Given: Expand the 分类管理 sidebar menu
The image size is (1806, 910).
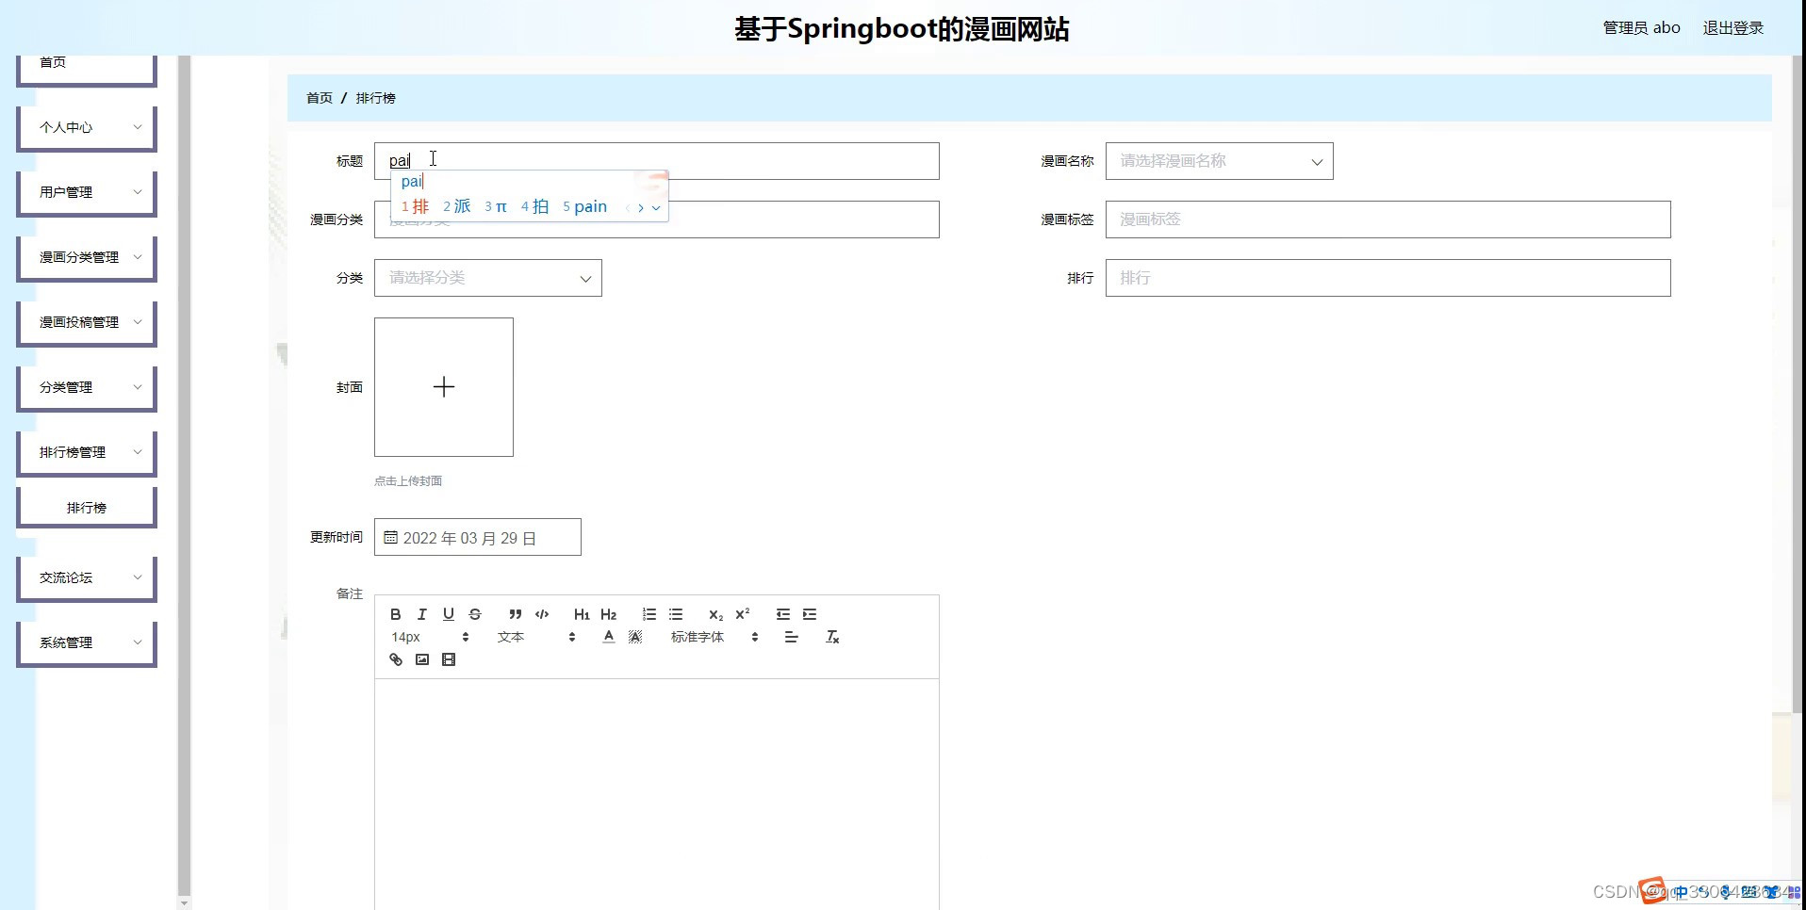Looking at the screenshot, I should [x=87, y=387].
